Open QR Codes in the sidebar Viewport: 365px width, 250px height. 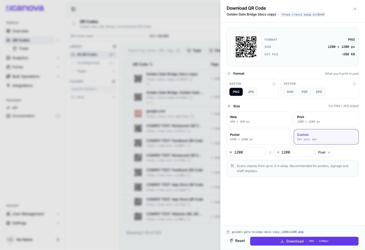(30, 40)
